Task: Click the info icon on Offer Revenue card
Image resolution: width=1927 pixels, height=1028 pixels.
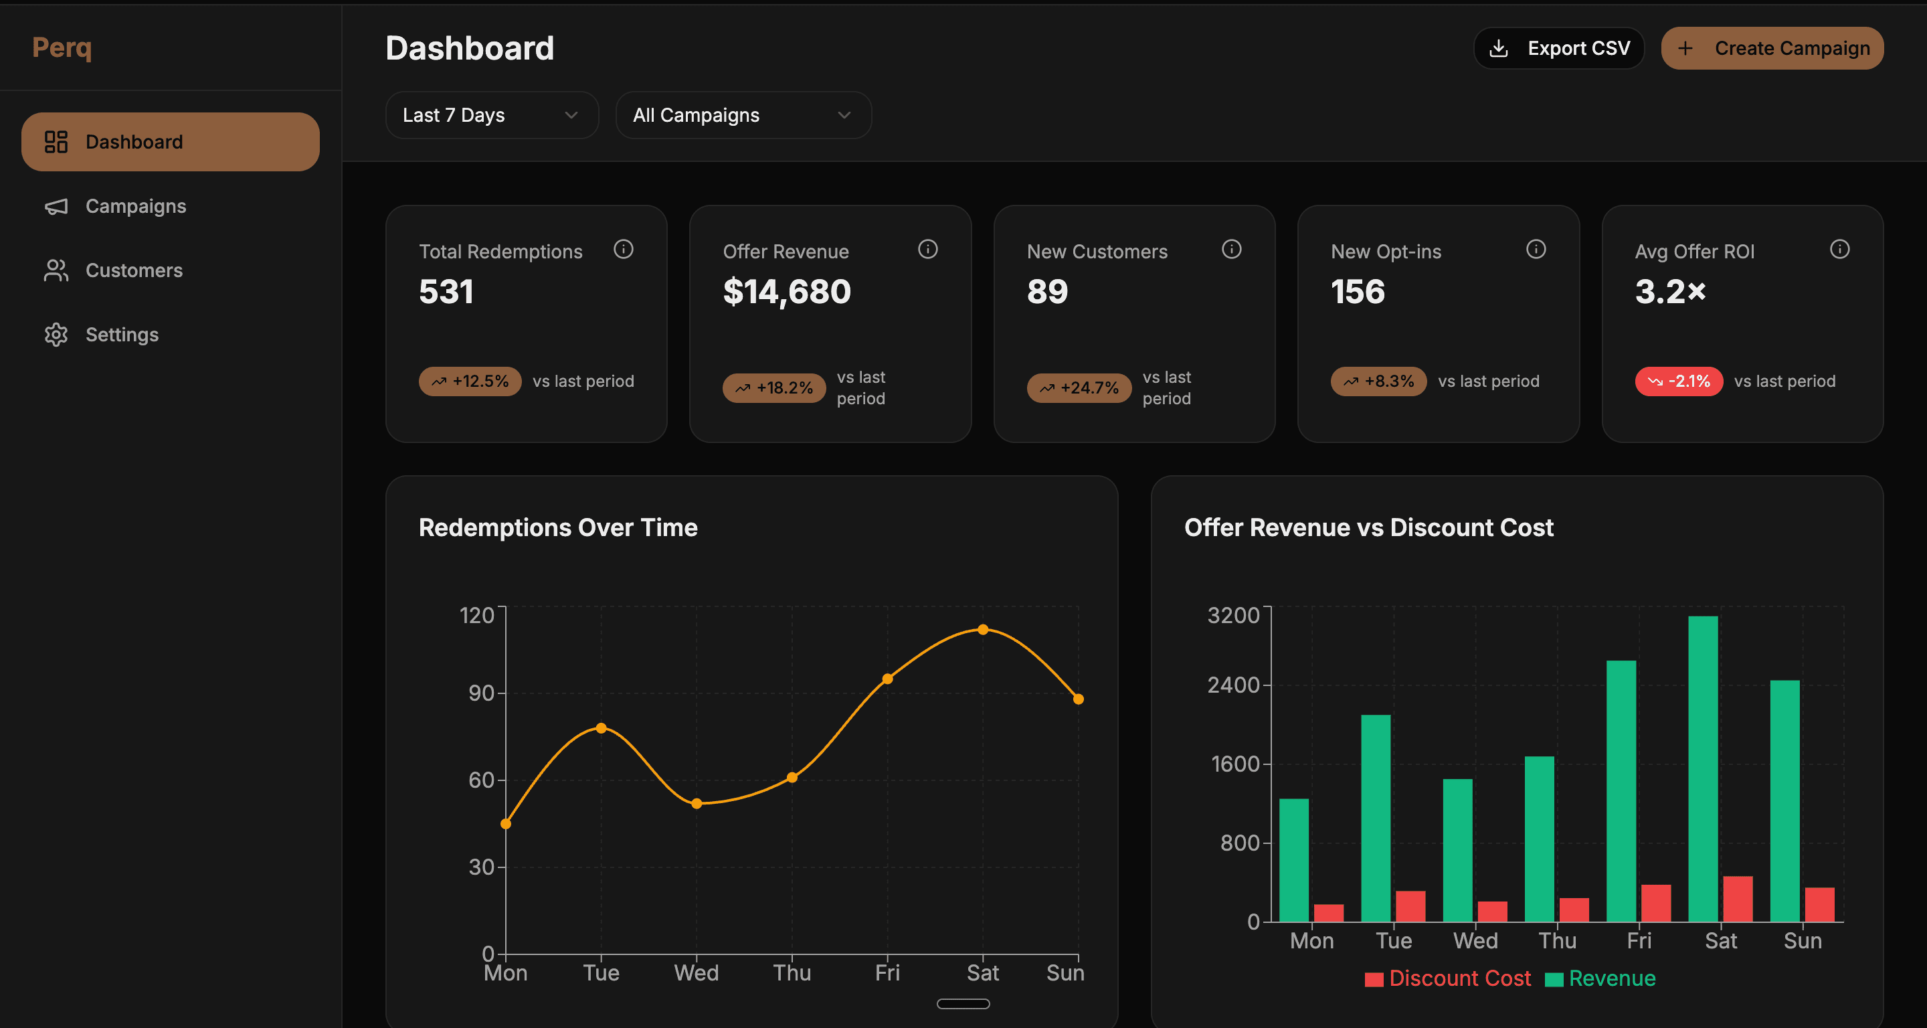Action: point(927,249)
